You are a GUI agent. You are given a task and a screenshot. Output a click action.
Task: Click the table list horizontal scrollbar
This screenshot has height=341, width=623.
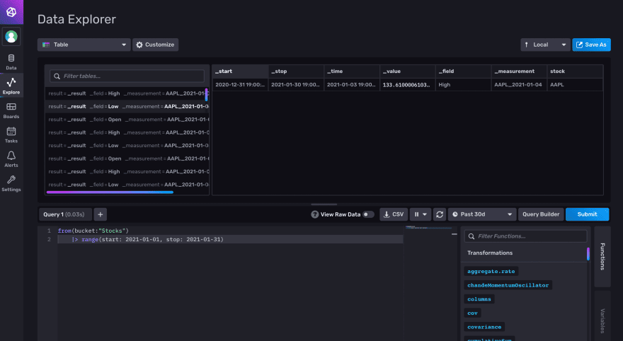(x=110, y=192)
